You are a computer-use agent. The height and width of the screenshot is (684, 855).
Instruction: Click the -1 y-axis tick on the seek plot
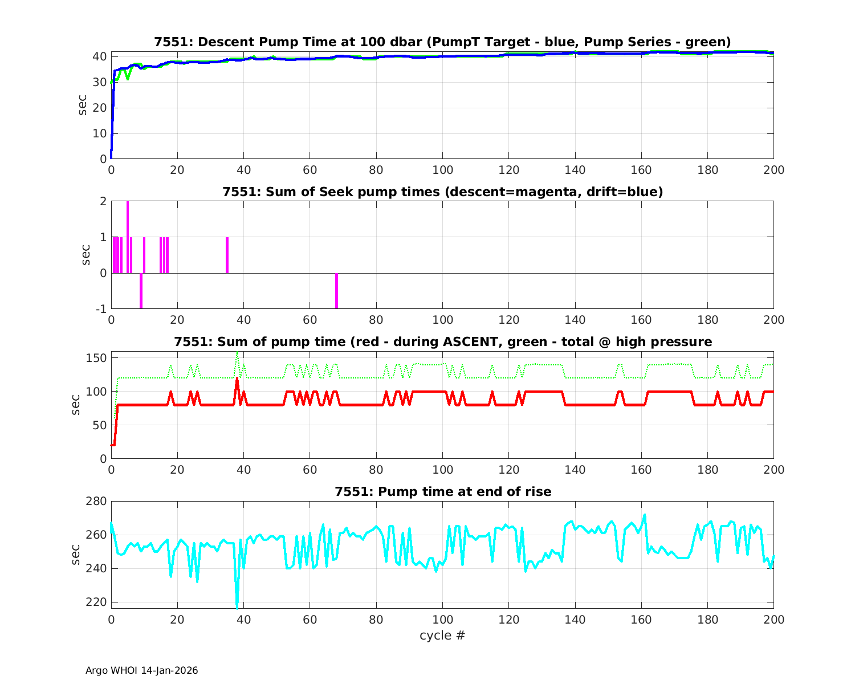point(100,309)
